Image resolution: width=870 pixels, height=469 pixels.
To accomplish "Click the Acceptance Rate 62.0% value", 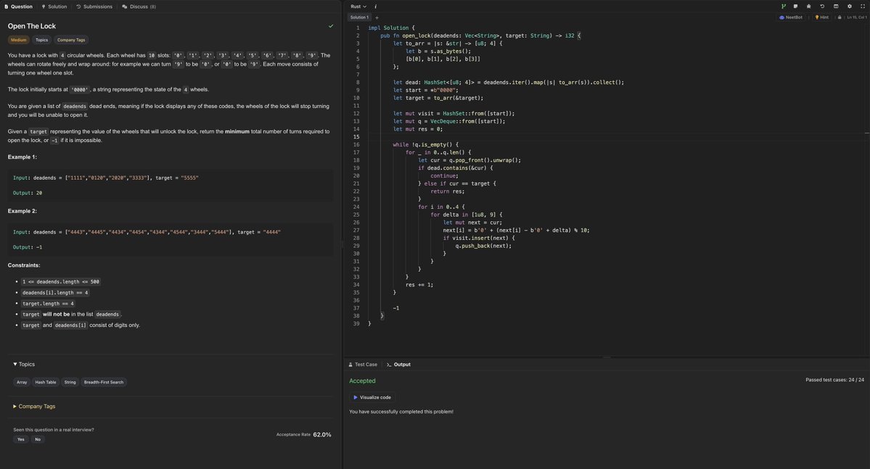I will (x=322, y=435).
